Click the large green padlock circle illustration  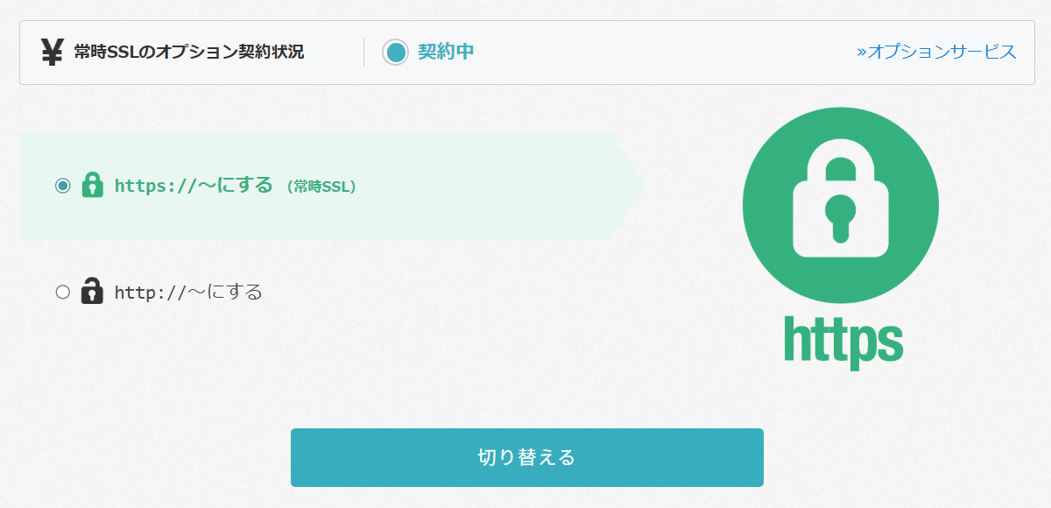[x=840, y=205]
